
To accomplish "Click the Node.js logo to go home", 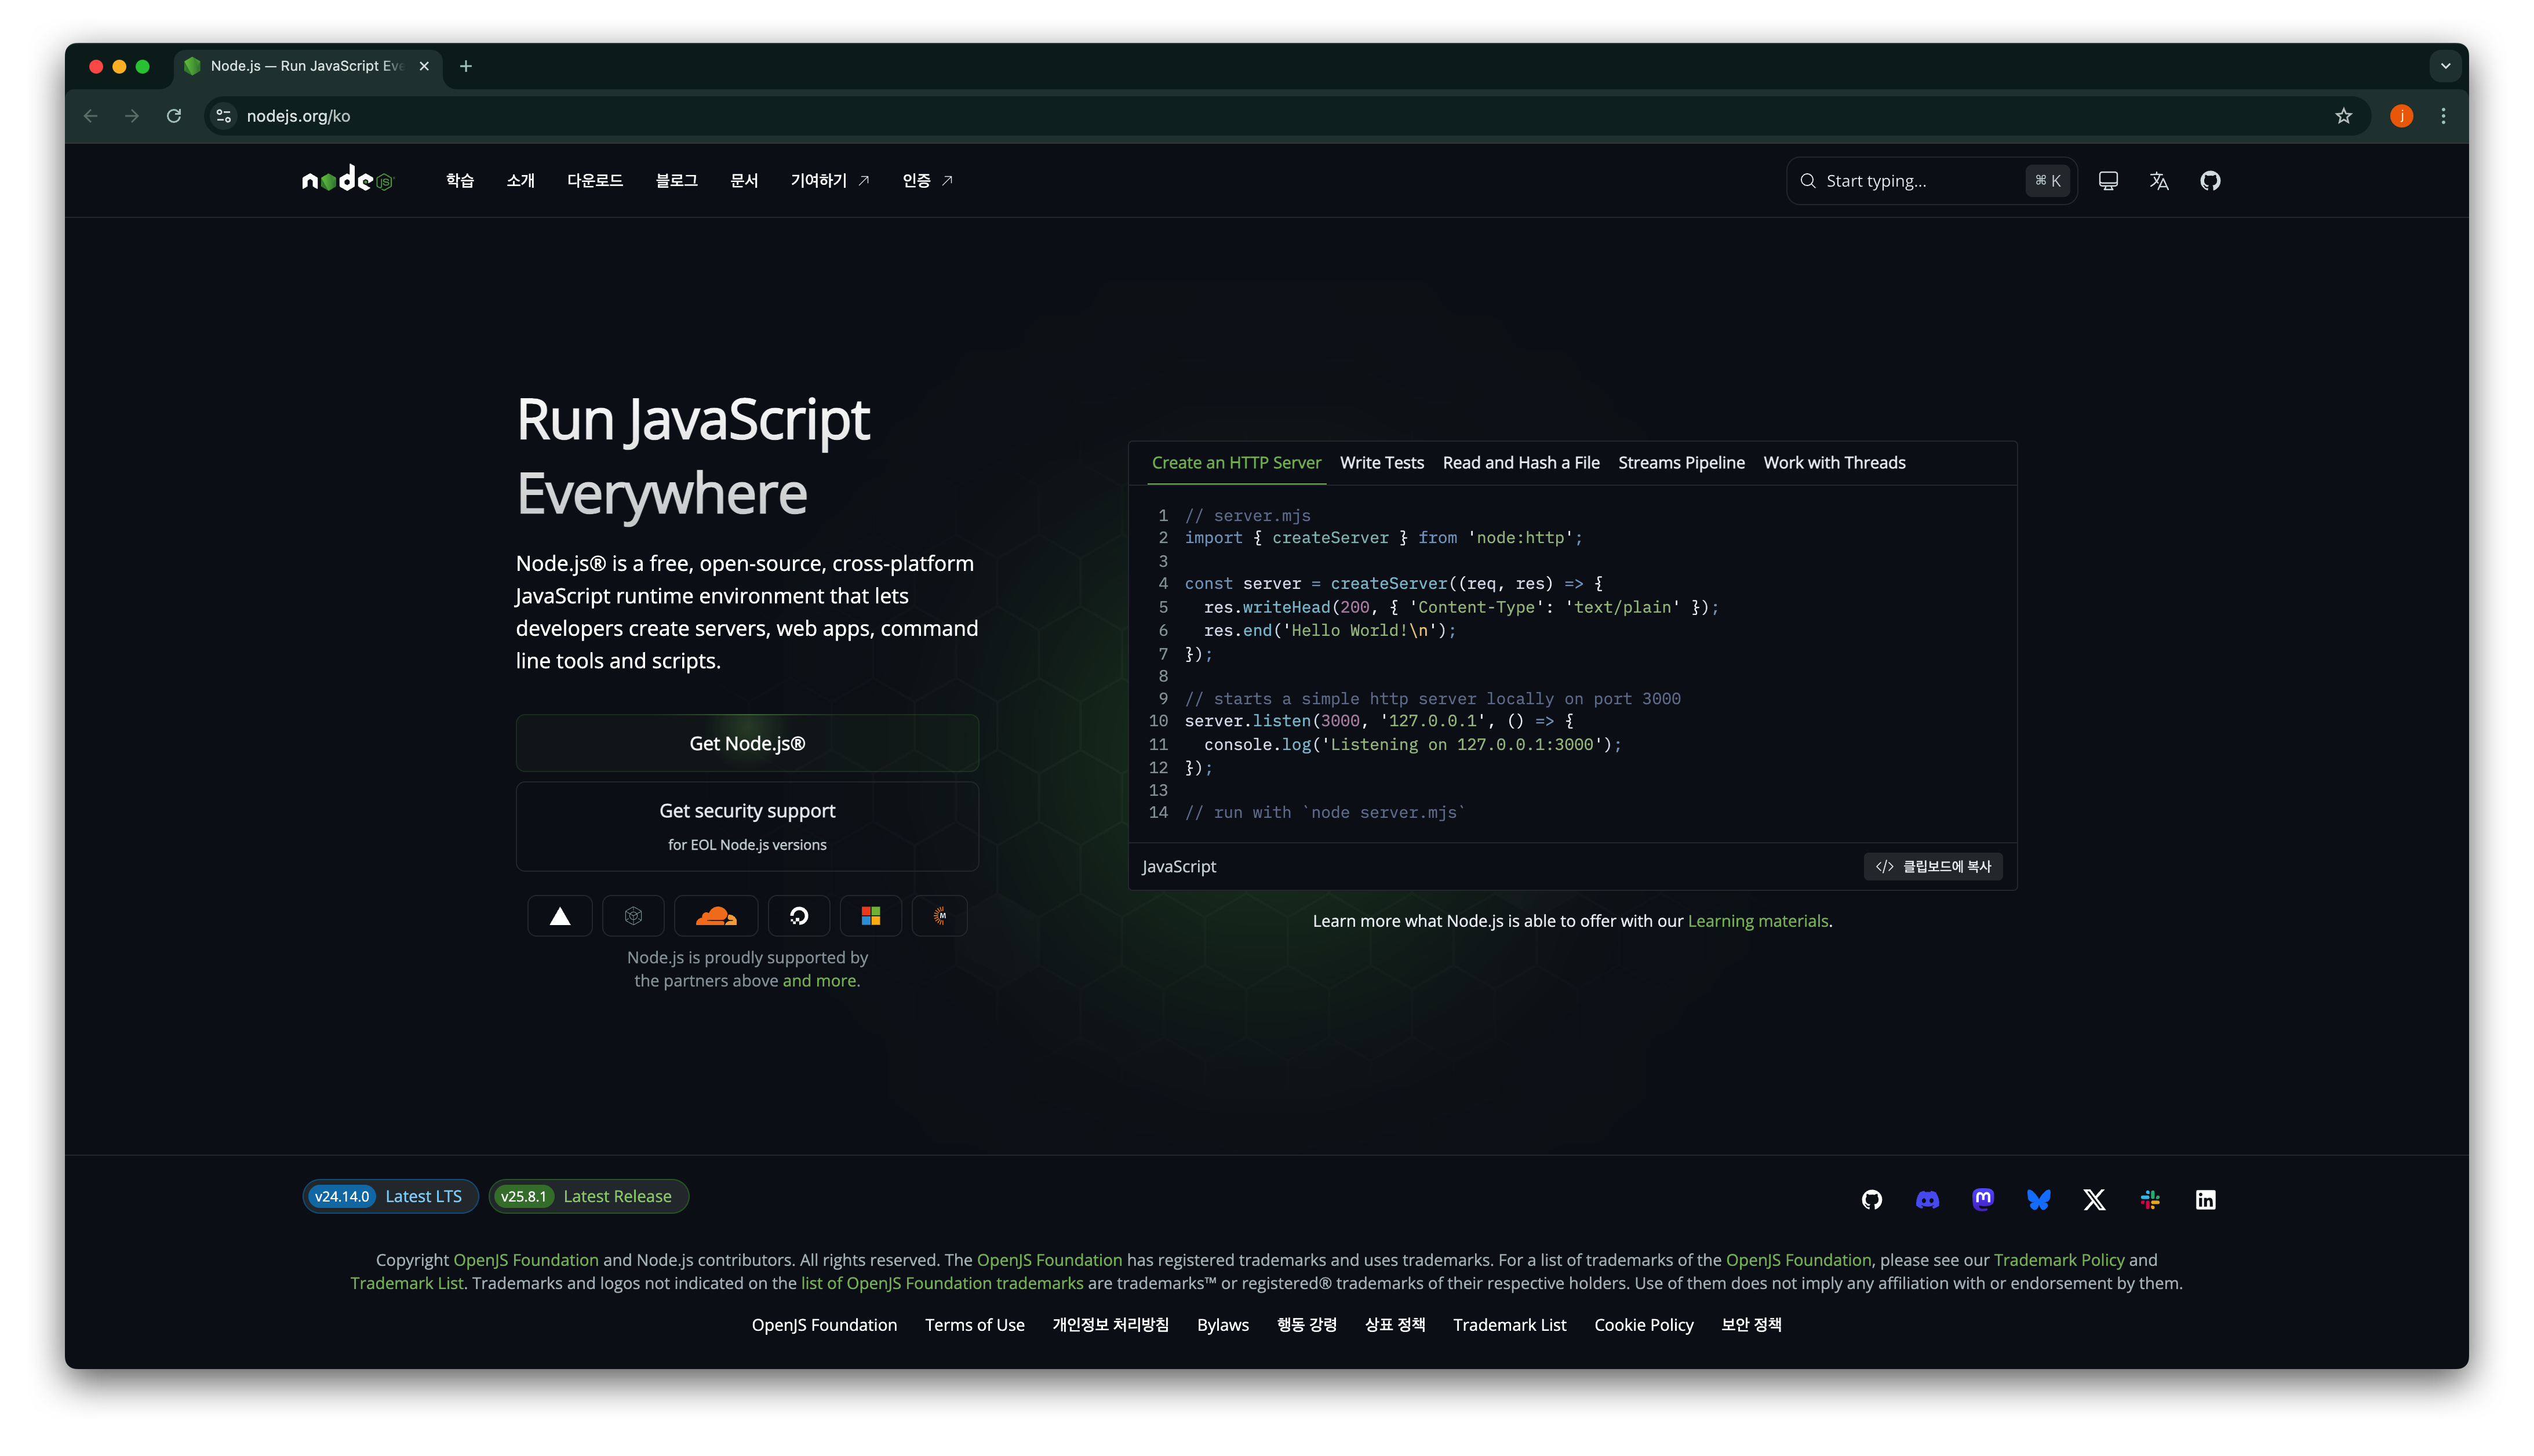I will 347,180.
